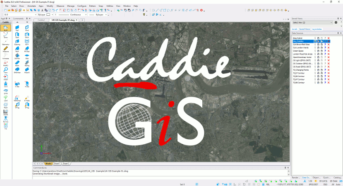Click the ByLayer color swatch box

pos(48,14)
